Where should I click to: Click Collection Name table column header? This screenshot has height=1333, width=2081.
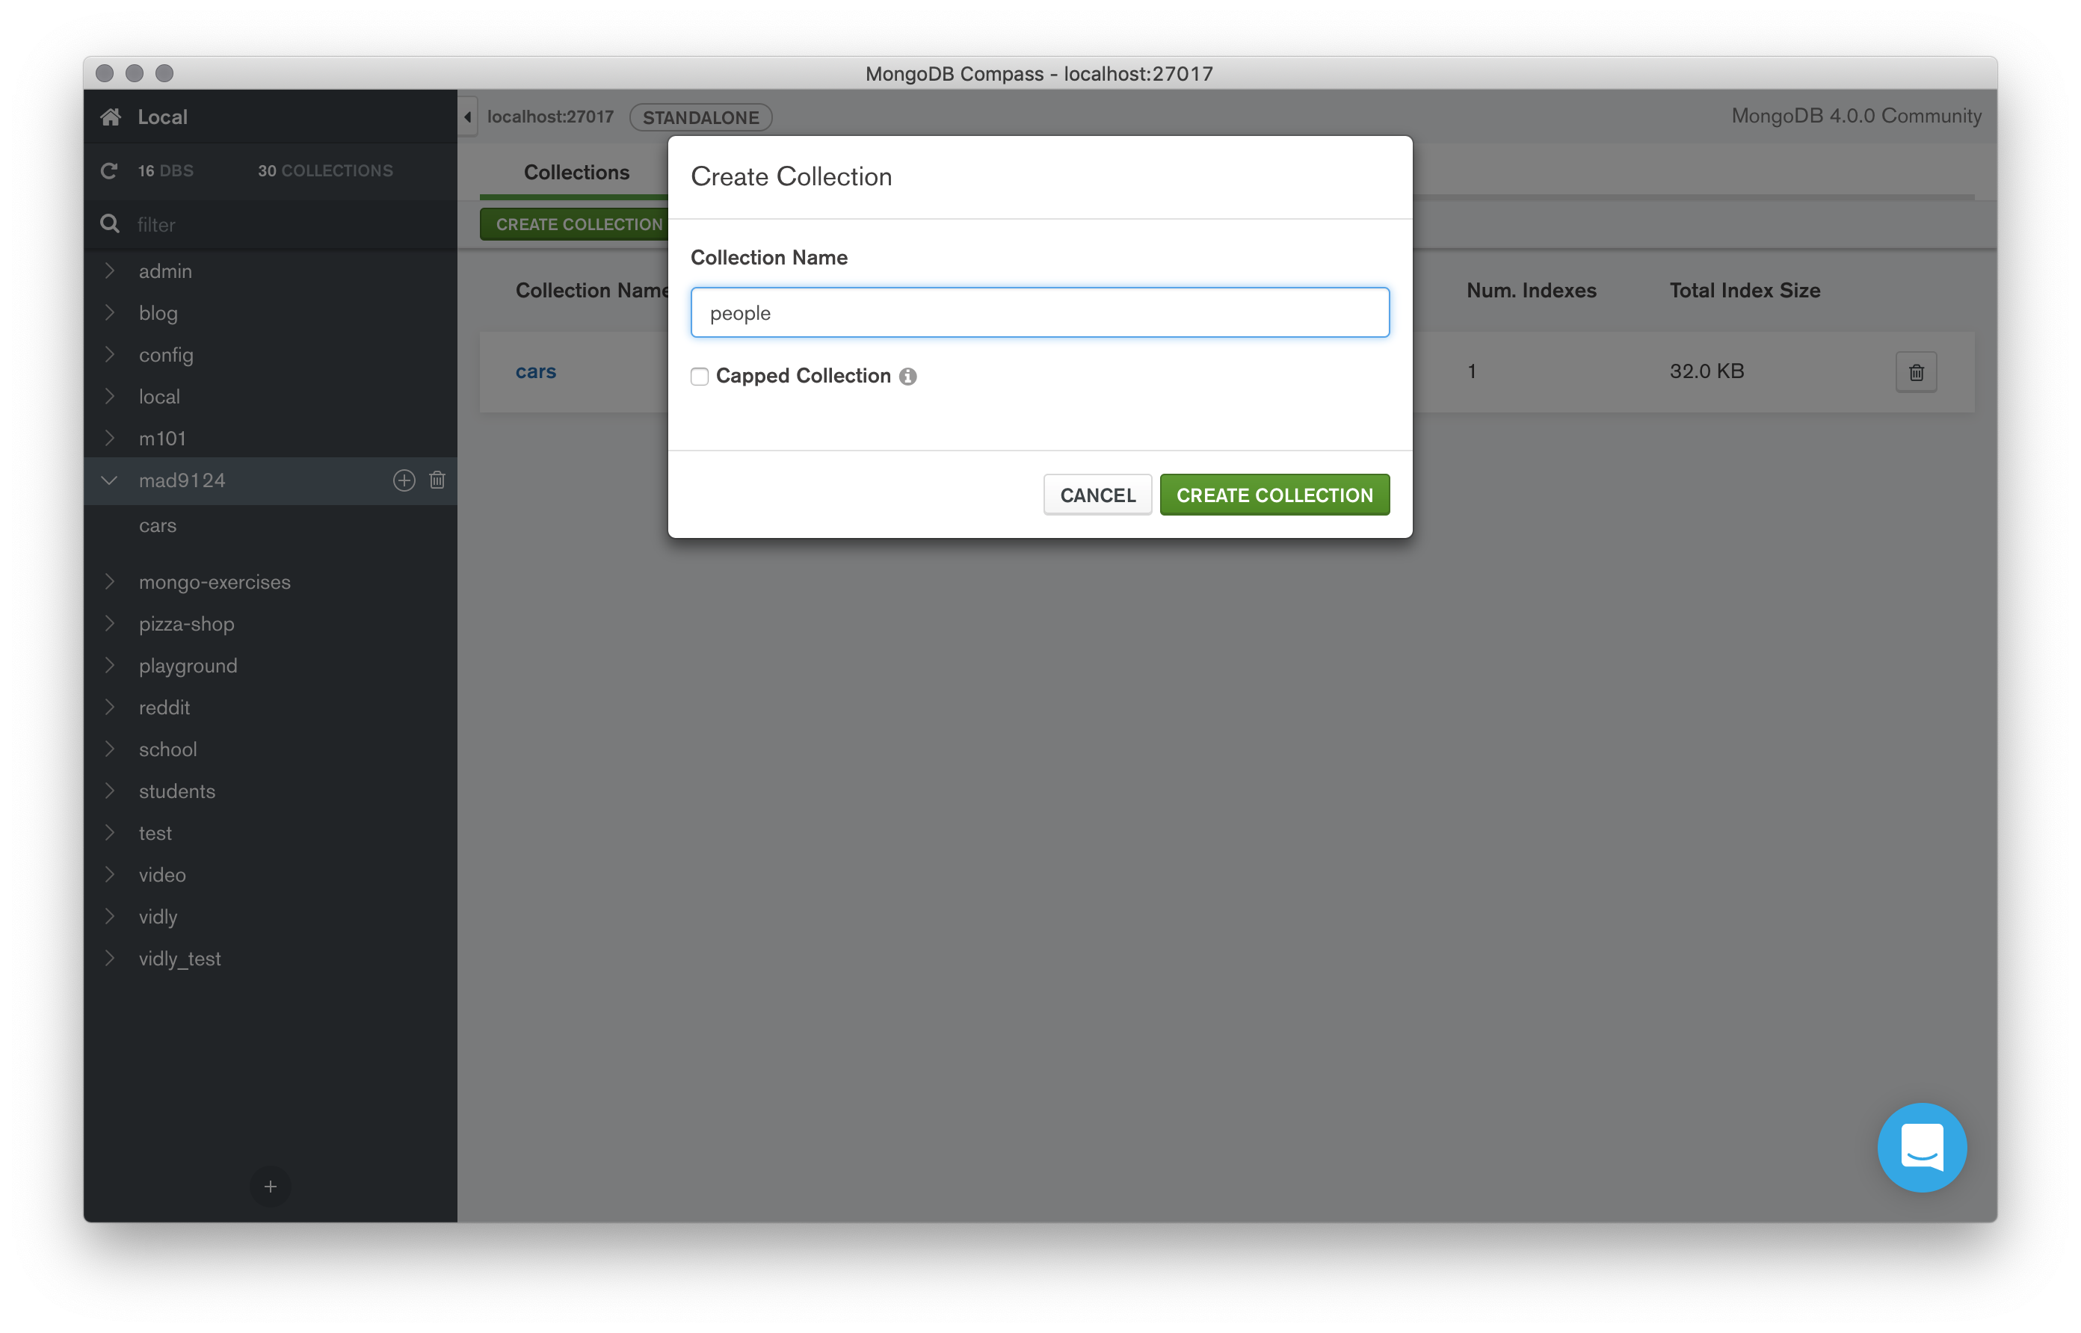(x=592, y=291)
